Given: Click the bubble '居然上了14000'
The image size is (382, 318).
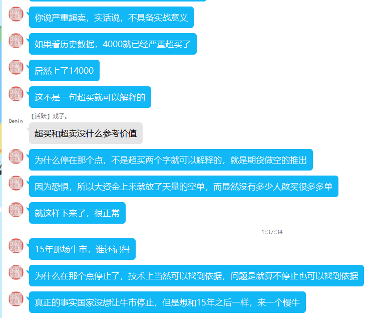Looking at the screenshot, I should point(64,71).
